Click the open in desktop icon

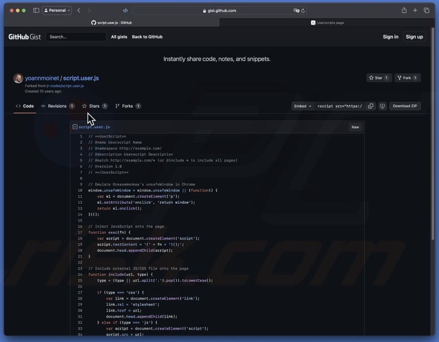click(382, 106)
